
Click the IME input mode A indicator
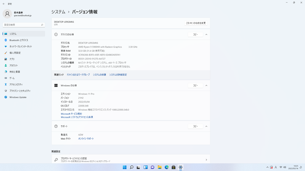(276, 167)
